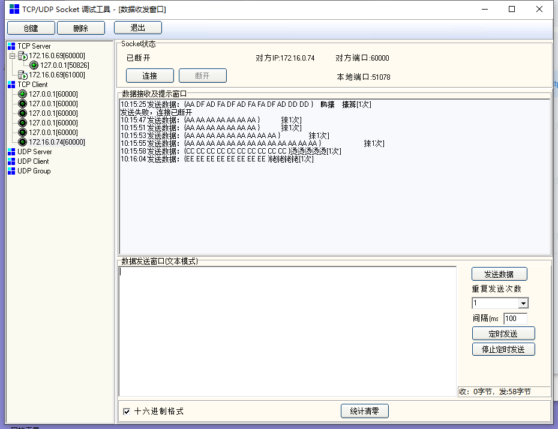Screen dimensions: 558x429
Task: Click the TCP Client category icon
Action: [11, 85]
